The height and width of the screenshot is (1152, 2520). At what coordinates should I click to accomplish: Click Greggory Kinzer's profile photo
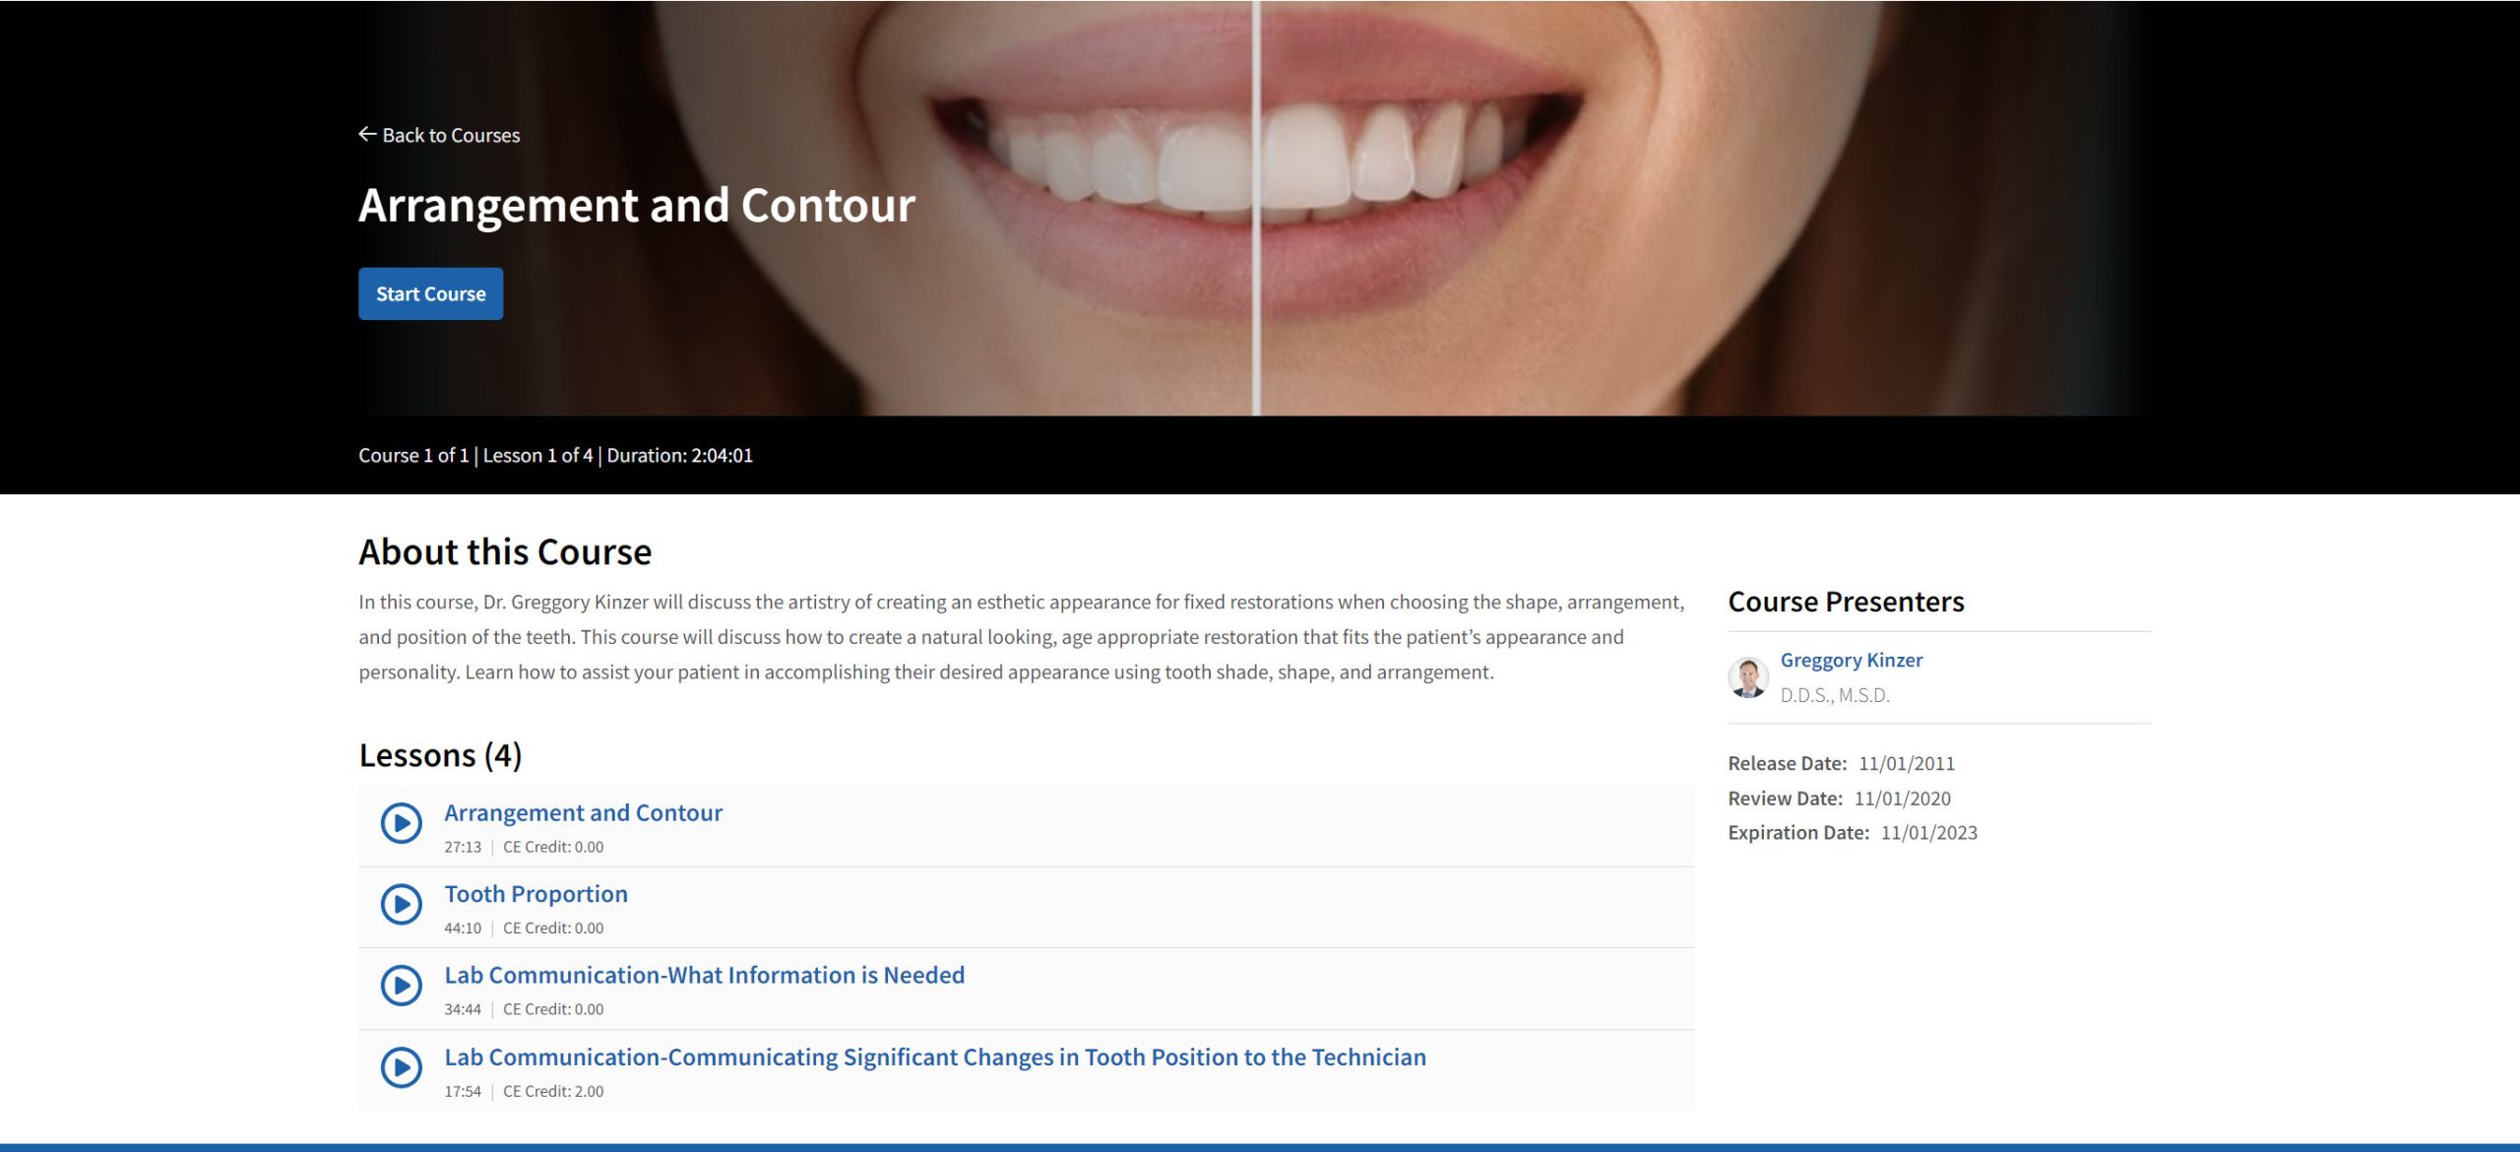pos(1748,677)
